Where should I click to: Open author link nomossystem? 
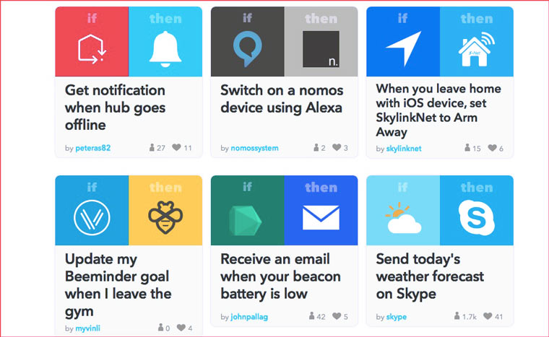click(x=254, y=148)
